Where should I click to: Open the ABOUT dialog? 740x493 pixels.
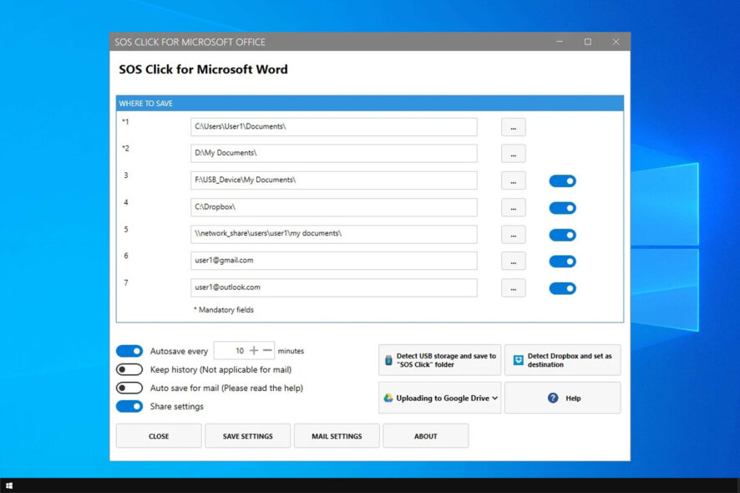[426, 436]
